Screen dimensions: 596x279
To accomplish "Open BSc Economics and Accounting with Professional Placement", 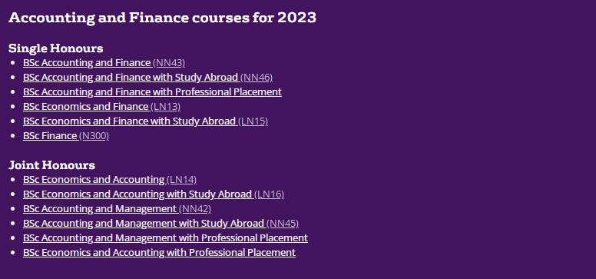I will point(159,253).
